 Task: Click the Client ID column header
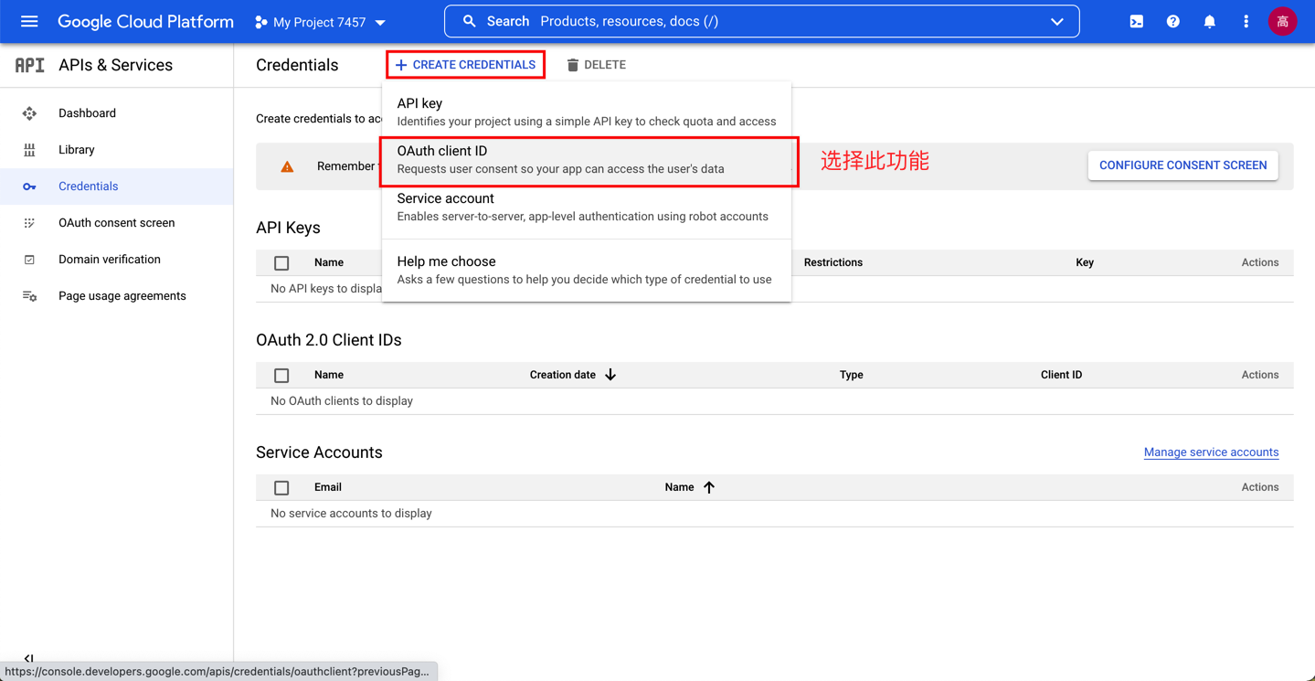[x=1061, y=375]
